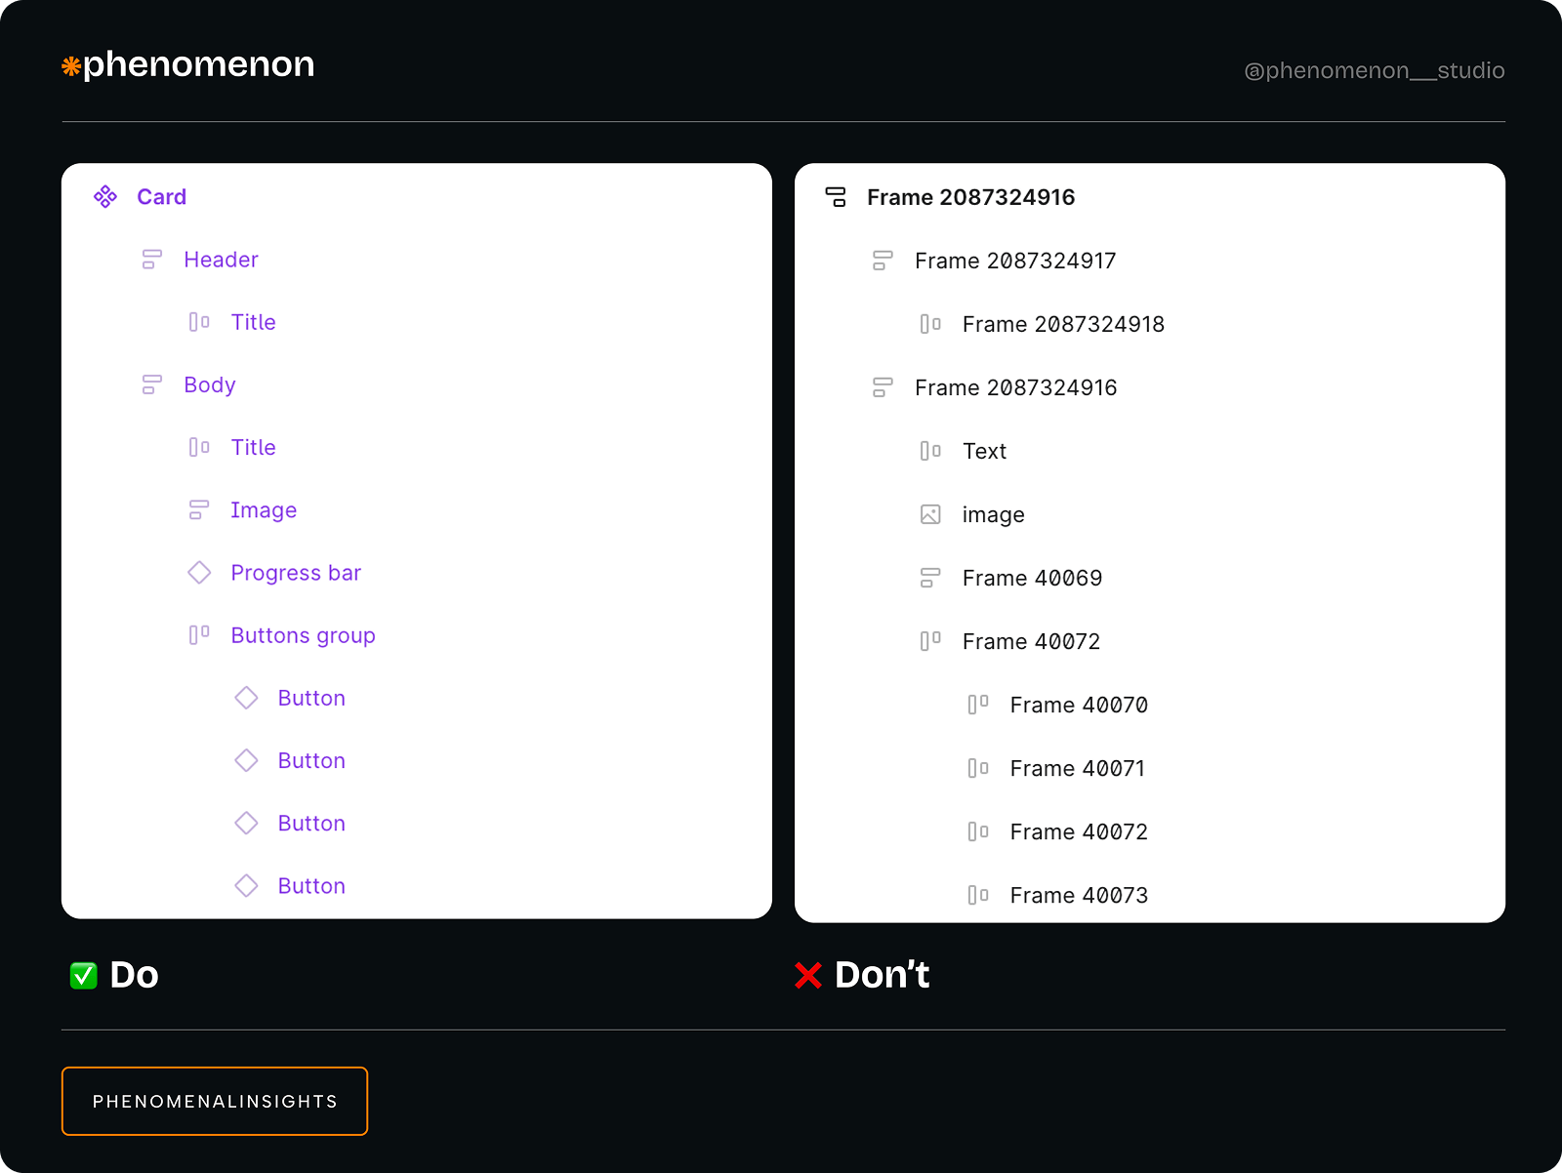
Task: Click the diamond instance icon beside Progress bar
Action: 199,573
